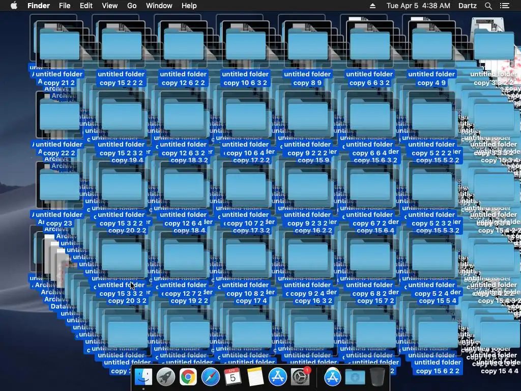Click the 'copy 18 3 2' label
The image size is (521, 391).
(x=189, y=160)
